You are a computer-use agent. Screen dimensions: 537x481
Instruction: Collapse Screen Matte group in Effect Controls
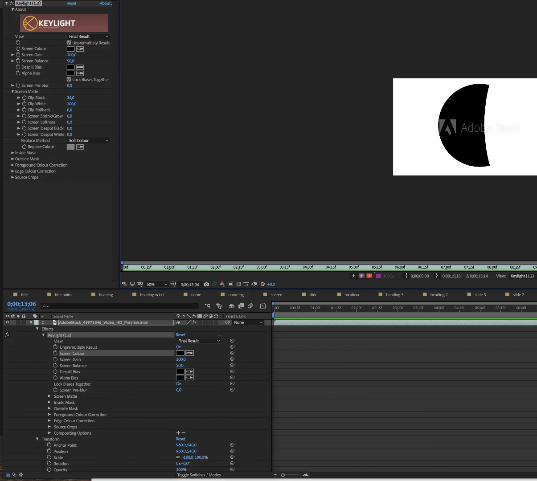(12, 92)
